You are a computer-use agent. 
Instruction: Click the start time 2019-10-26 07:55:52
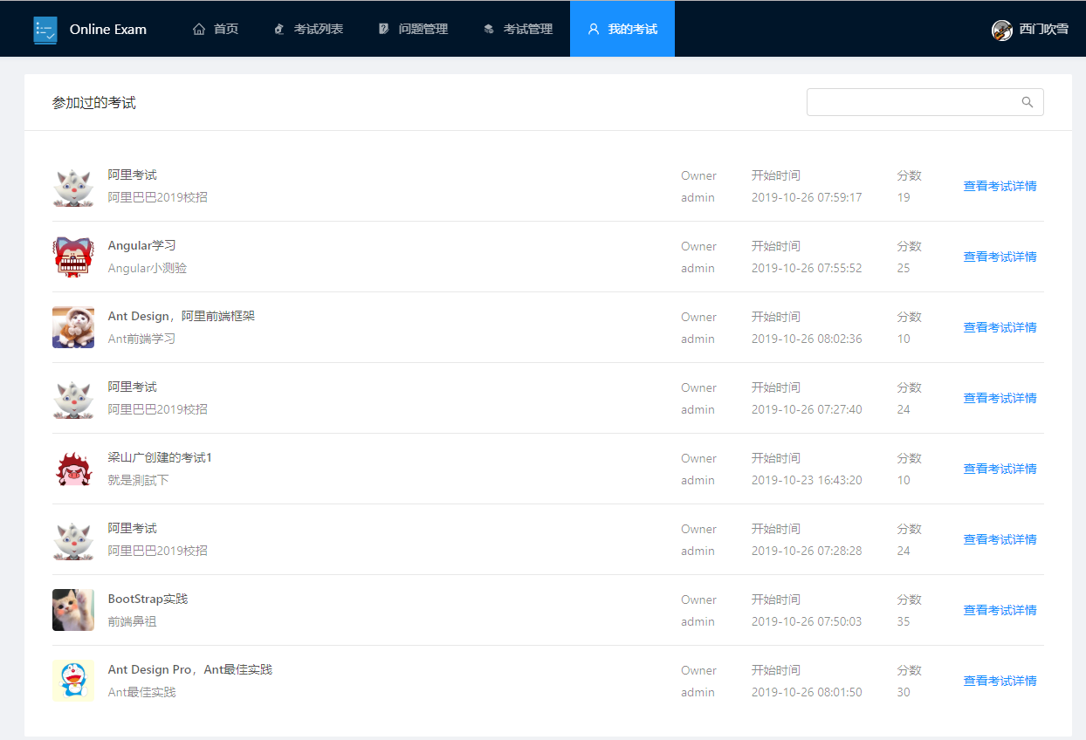tap(807, 268)
